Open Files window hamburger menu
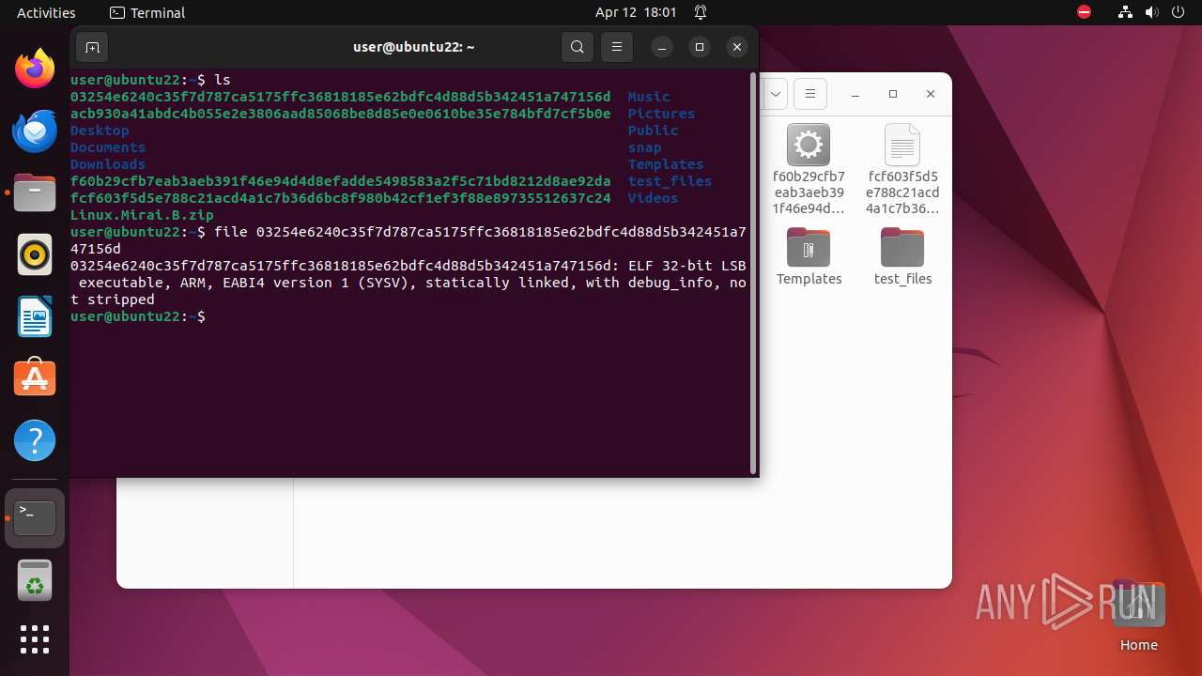Screen dimensions: 1202x676 pos(809,94)
